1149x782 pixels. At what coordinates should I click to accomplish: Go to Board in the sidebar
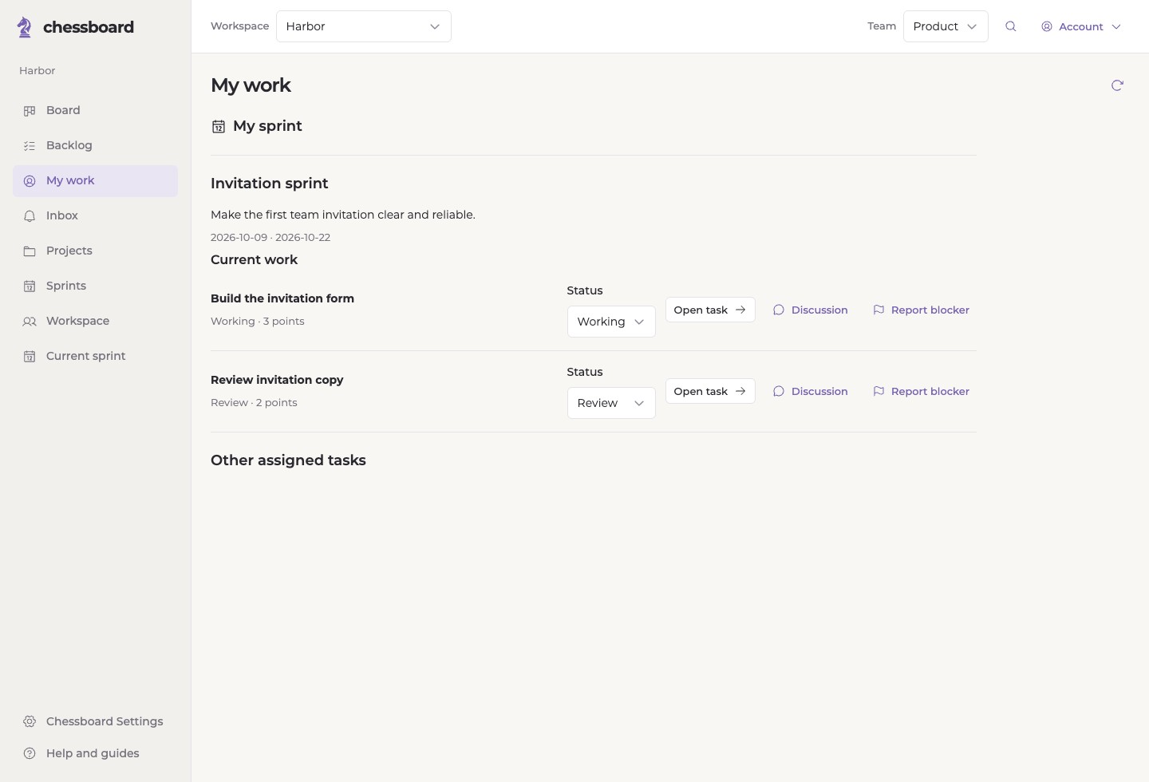(95, 111)
